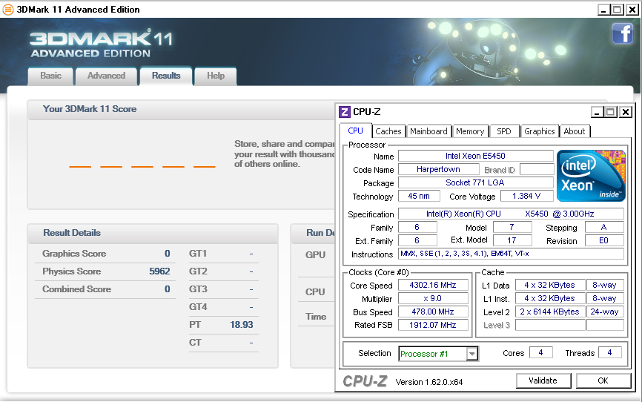Open the About tab in CPU-Z
This screenshot has height=402, width=642.
point(575,131)
